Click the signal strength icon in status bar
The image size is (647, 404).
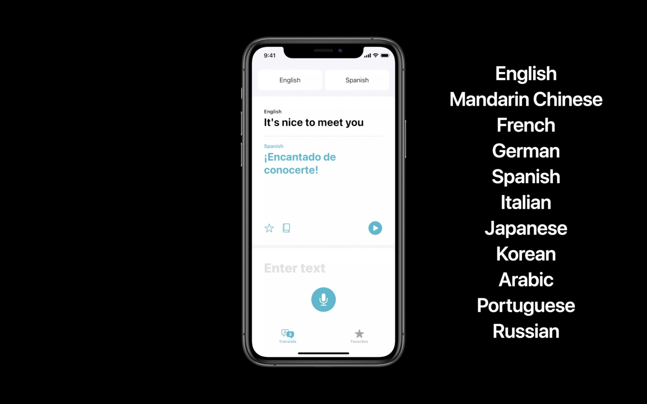[366, 55]
